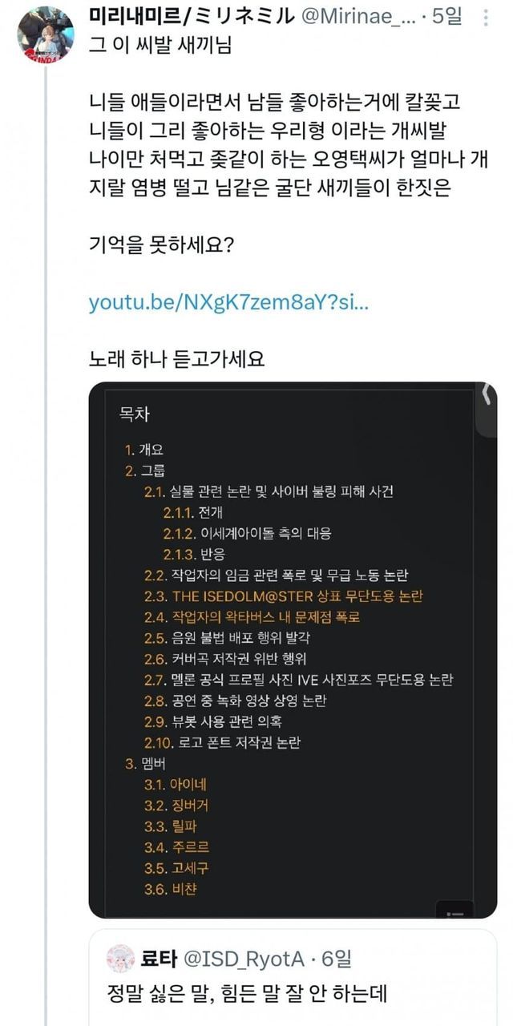Select 2.7 멜론 공식 프로필 사진 entry
Screen dimensions: 513x1026
pos(299,680)
